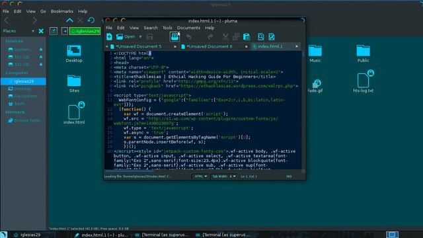This screenshot has height=238, width=423.
Task: Click the Stop loading icon in file manager
Action: (80, 20)
